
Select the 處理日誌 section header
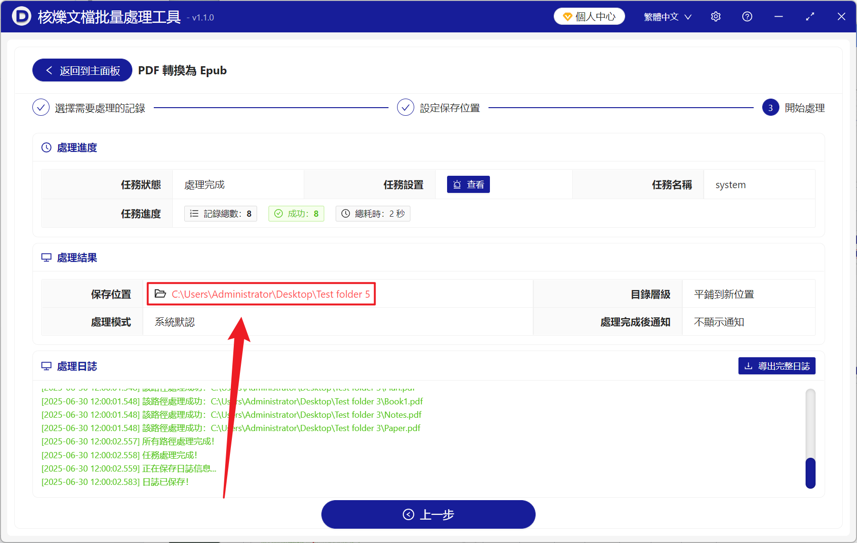click(77, 366)
